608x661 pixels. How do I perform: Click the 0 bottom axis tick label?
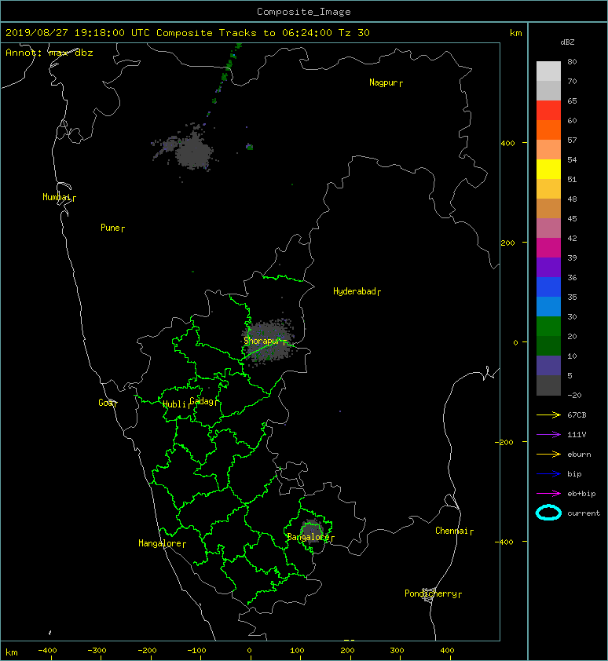click(249, 651)
